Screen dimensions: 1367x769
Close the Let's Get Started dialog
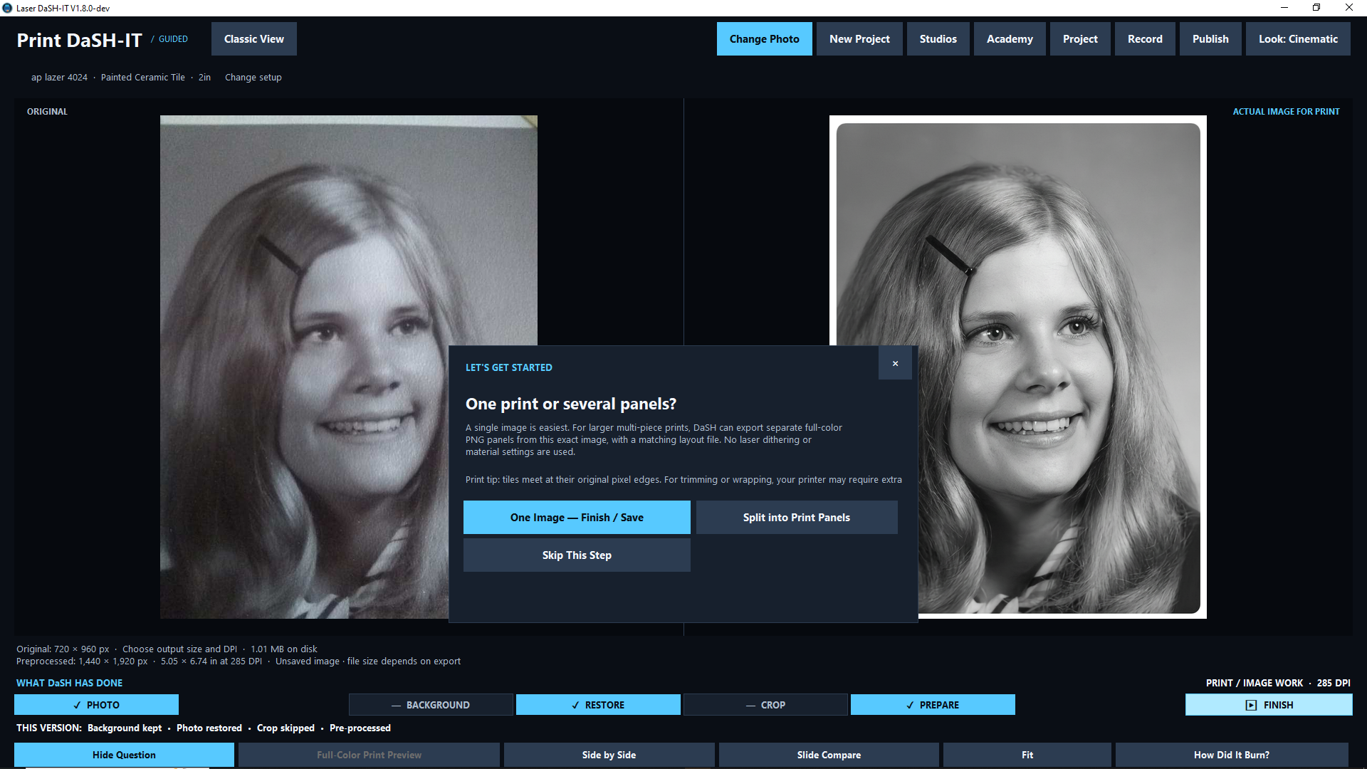[895, 364]
